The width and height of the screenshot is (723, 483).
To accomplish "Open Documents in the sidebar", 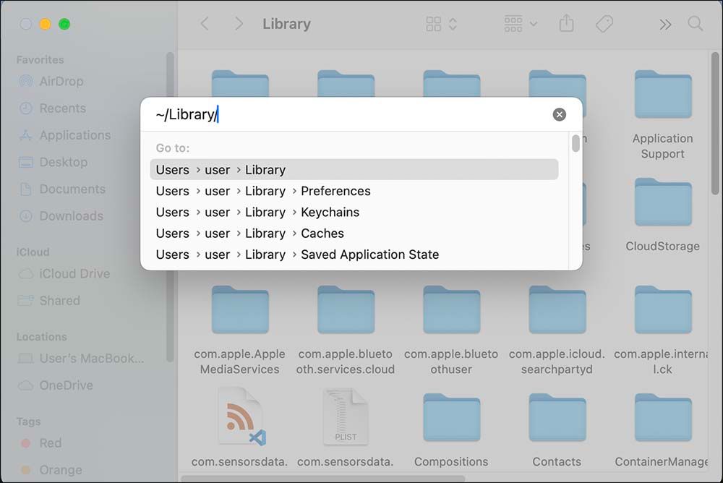I will click(61, 189).
